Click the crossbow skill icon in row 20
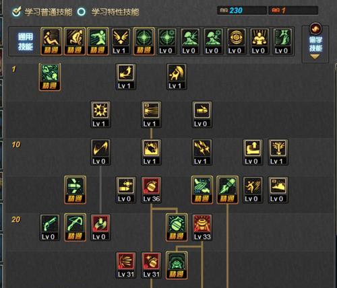This screenshot has width=337, height=288. [75, 227]
